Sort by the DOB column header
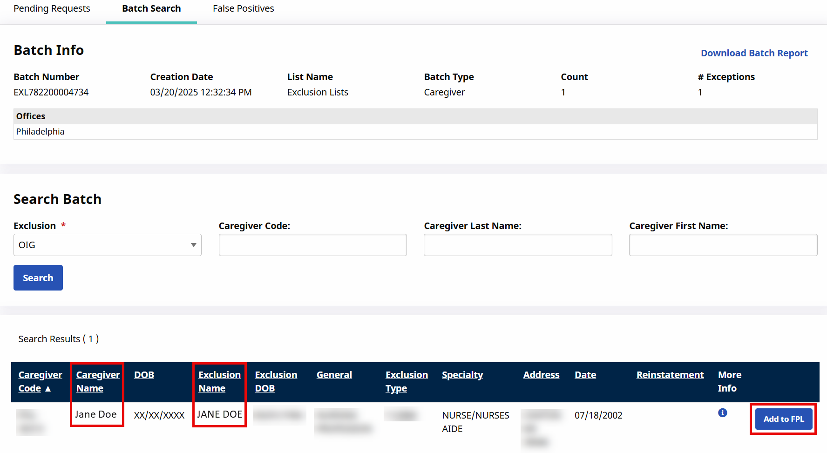The image size is (827, 453). click(x=144, y=375)
